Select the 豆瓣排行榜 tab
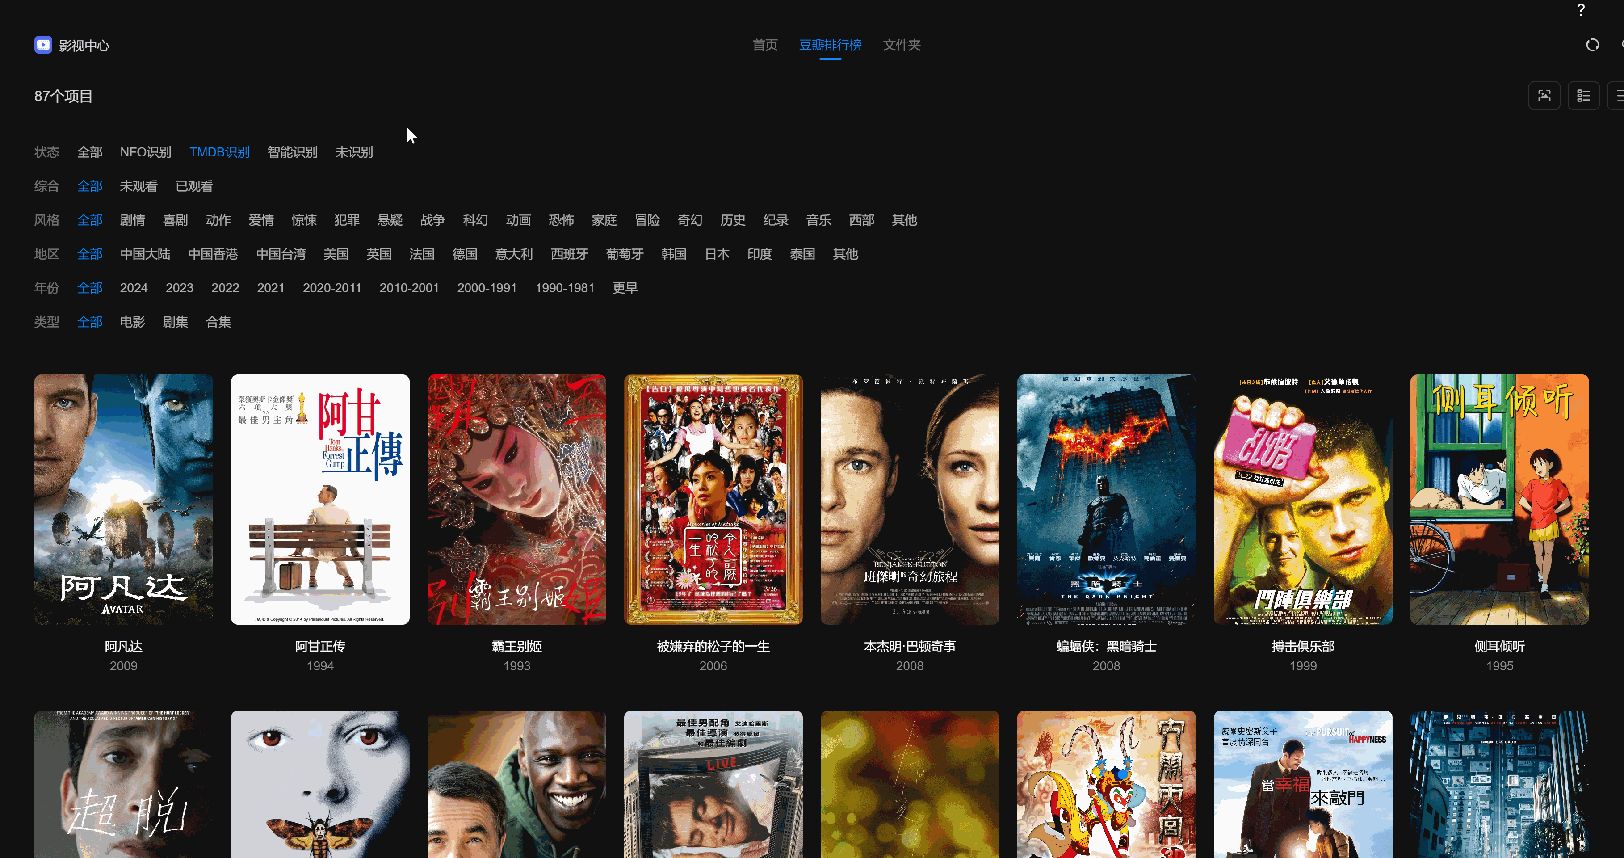This screenshot has width=1624, height=858. point(830,46)
